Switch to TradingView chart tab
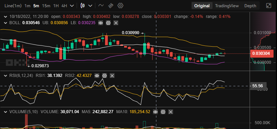The image size is (277, 129). 227,6
